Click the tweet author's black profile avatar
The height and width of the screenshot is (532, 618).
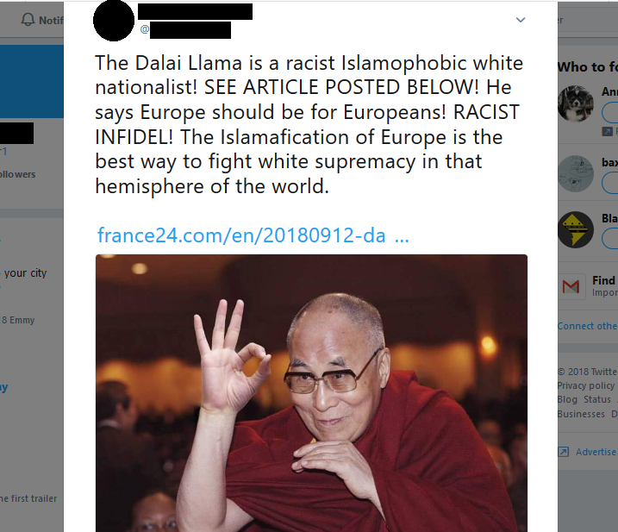coord(114,20)
